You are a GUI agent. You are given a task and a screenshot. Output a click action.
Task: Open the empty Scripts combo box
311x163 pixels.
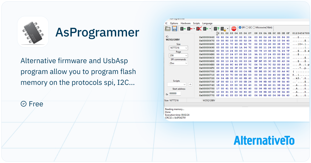coord(177,84)
